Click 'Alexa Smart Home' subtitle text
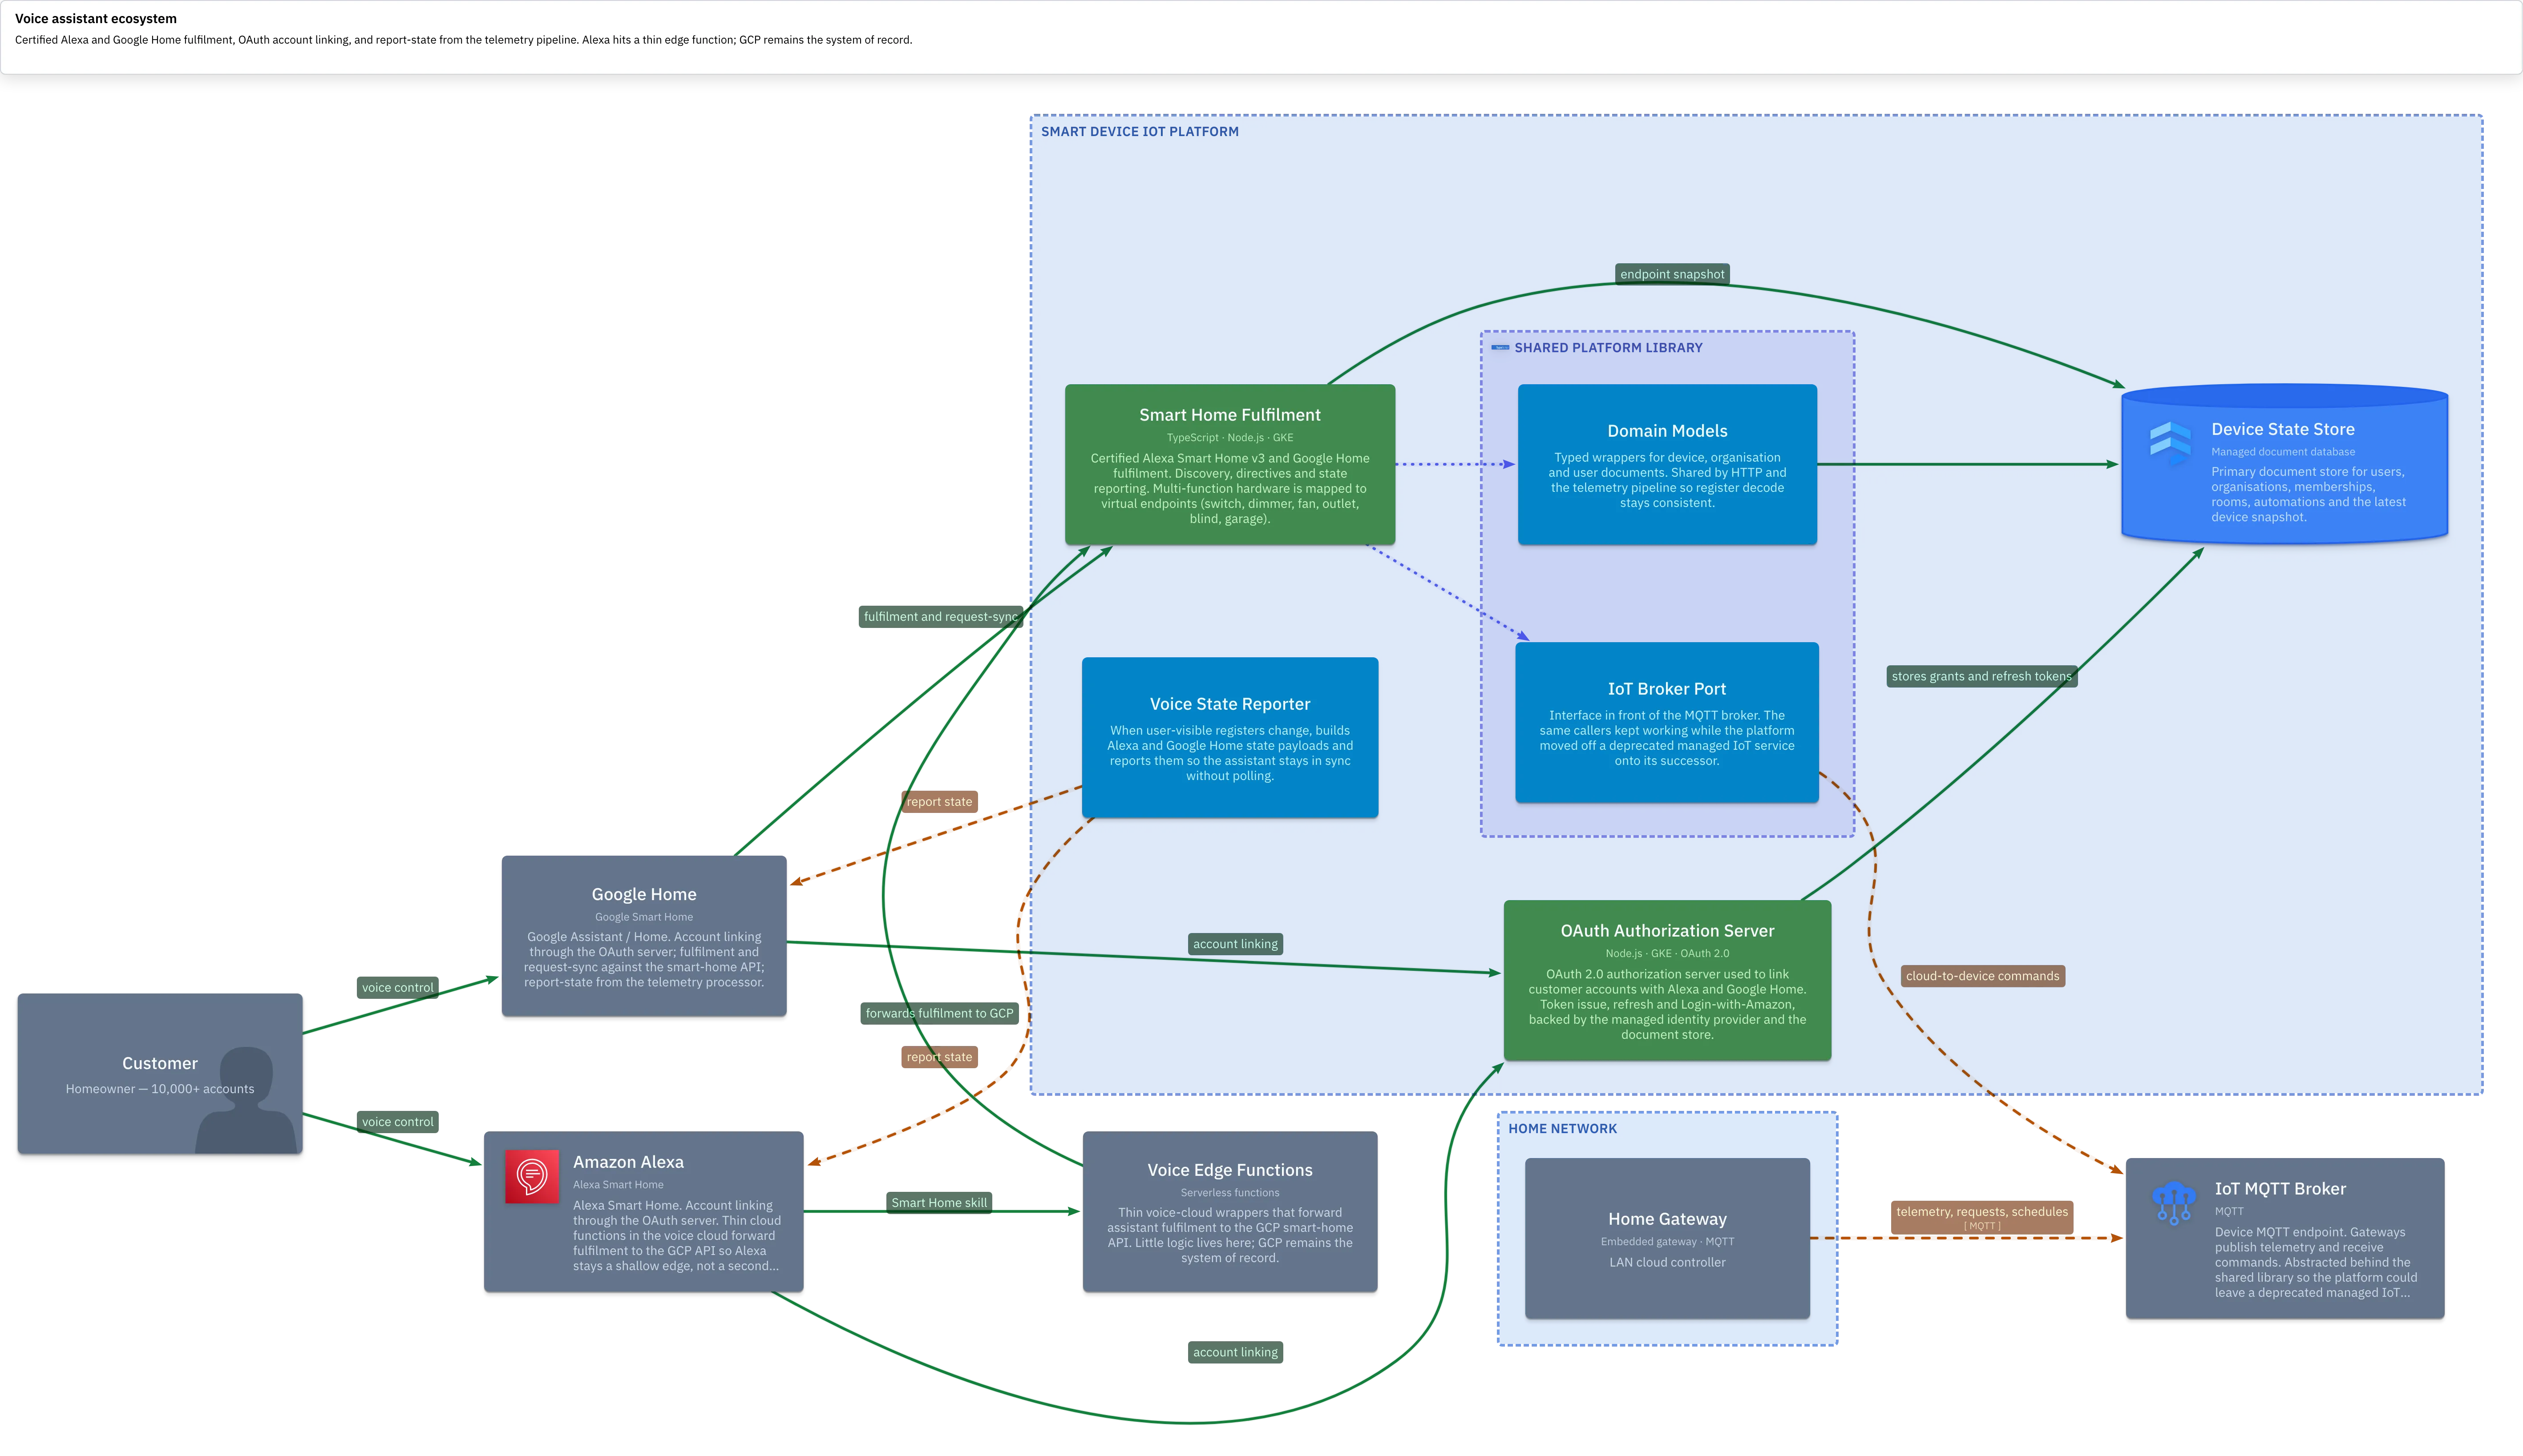The height and width of the screenshot is (1456, 2523). click(x=618, y=1185)
